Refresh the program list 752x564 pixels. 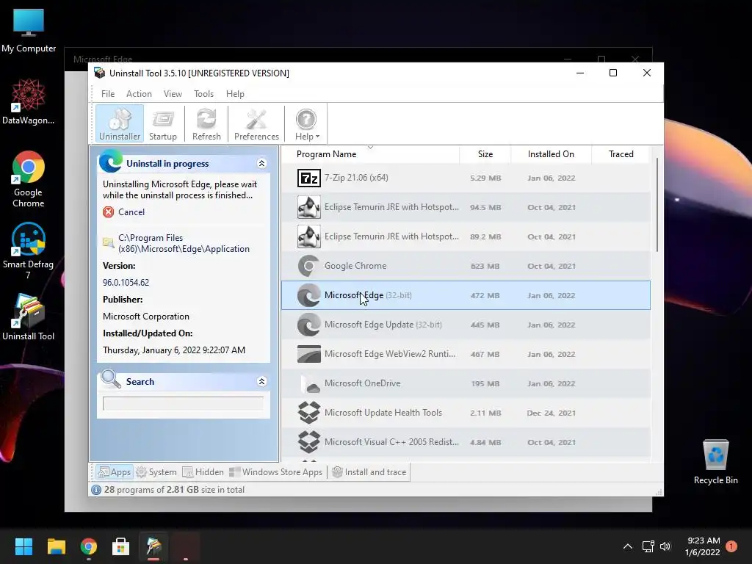click(x=206, y=123)
